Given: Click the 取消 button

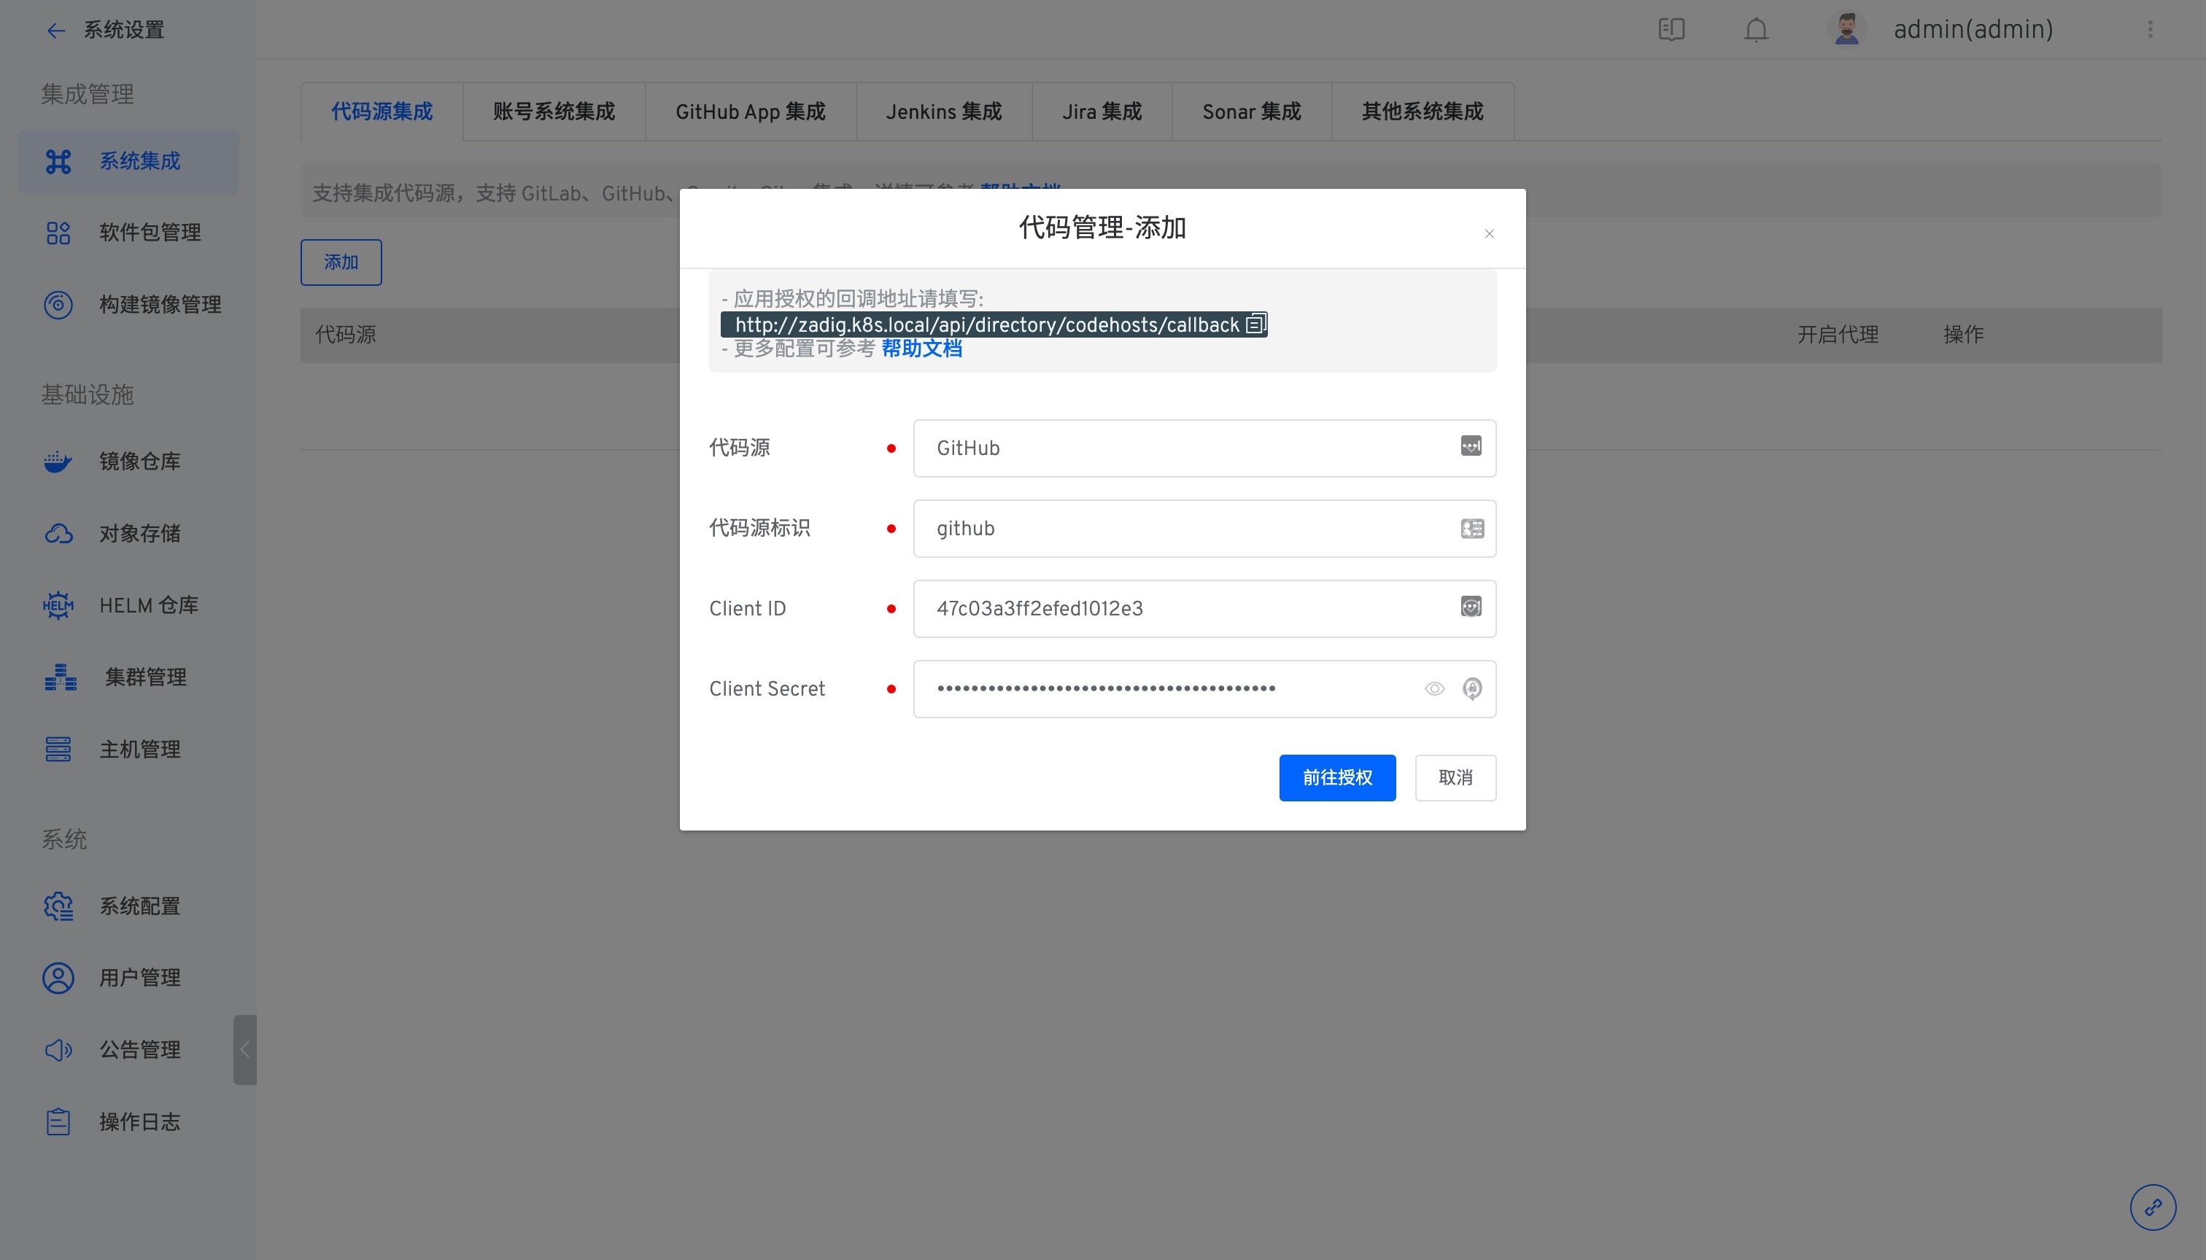Looking at the screenshot, I should (x=1455, y=778).
